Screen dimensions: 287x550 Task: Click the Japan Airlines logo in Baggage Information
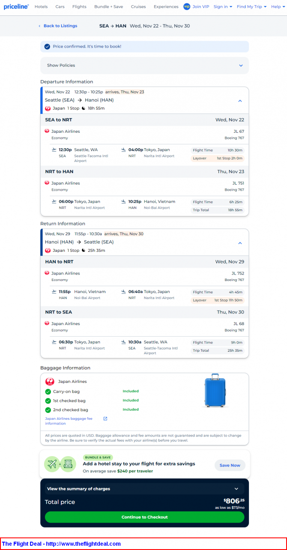coord(50,381)
